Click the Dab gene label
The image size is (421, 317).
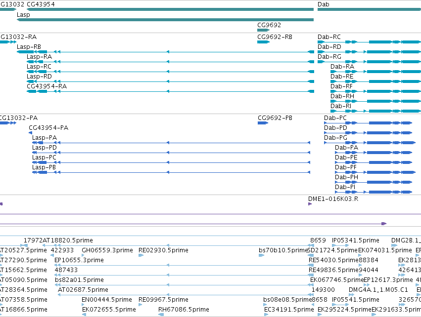(323, 4)
